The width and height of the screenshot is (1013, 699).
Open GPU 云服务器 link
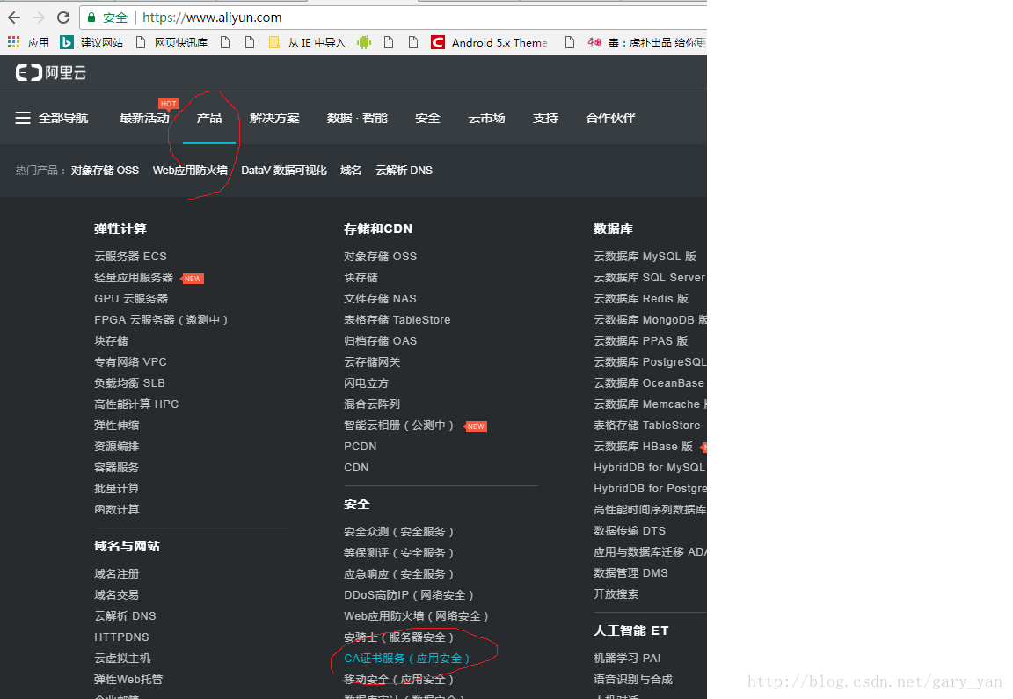click(x=131, y=299)
